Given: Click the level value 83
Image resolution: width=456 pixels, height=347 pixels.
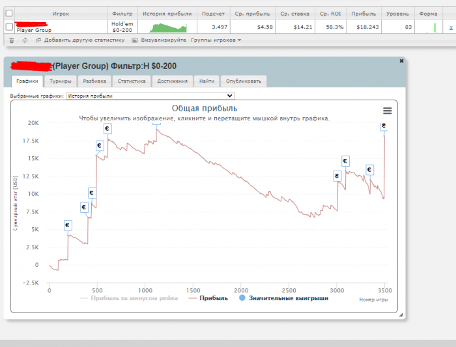Looking at the screenshot, I should coord(408,27).
